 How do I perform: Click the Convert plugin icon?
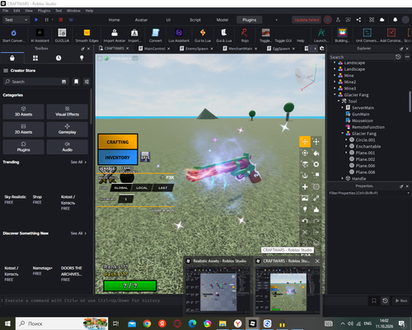coord(156,33)
